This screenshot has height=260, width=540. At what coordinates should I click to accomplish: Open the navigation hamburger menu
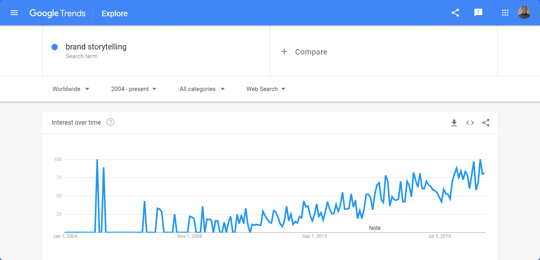tap(14, 13)
